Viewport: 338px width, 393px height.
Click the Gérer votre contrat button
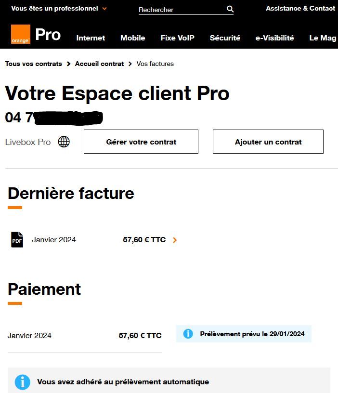point(141,142)
